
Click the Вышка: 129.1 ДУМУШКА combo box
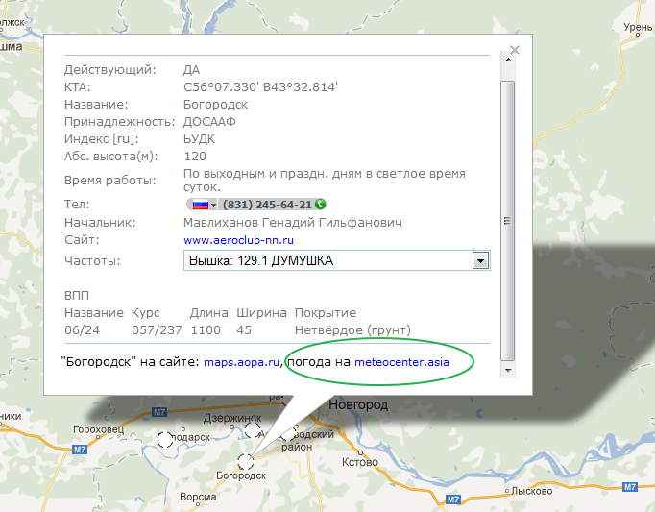pyautogui.click(x=328, y=261)
